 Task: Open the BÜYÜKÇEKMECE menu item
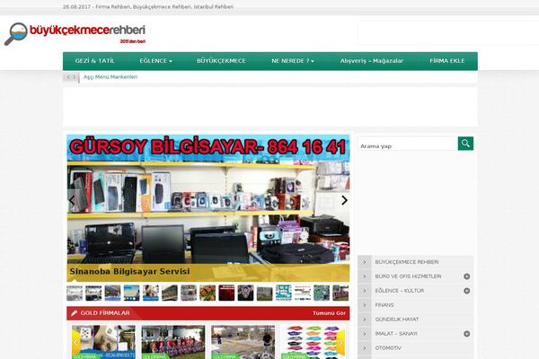point(221,61)
